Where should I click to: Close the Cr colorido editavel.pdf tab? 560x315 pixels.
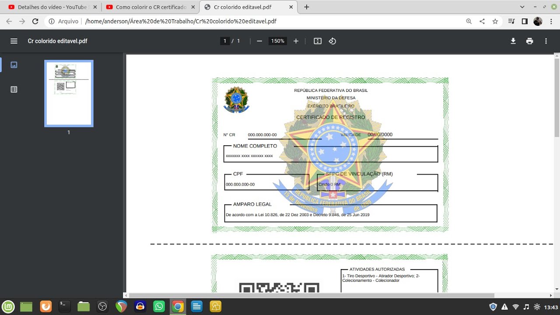point(291,7)
